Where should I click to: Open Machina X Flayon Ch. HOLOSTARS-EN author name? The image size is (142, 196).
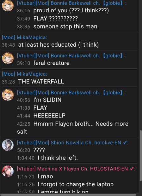point(83,169)
